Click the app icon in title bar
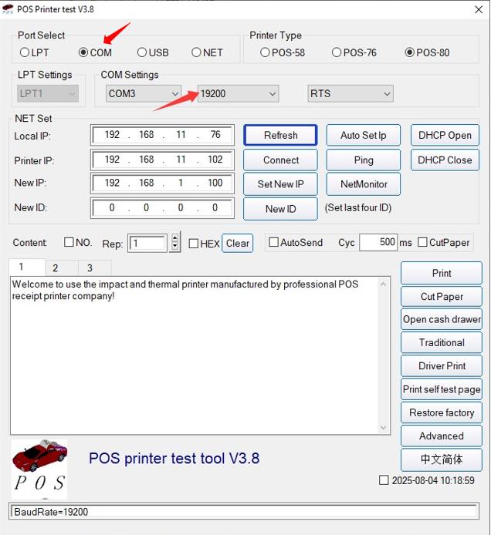Viewport: 491px width, 535px height. click(8, 8)
